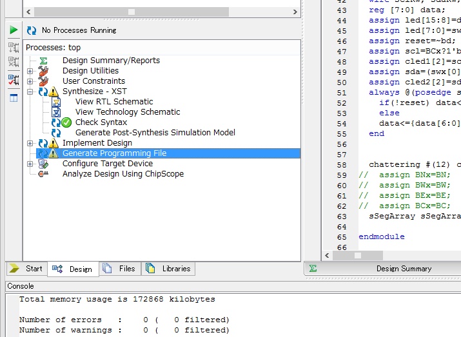Click the red-checkmark icon in the left toolbar
The image size is (461, 337).
(x=14, y=80)
